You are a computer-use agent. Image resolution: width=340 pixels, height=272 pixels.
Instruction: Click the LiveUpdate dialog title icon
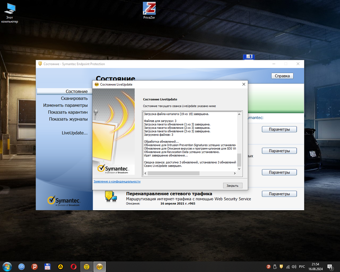tap(97, 84)
